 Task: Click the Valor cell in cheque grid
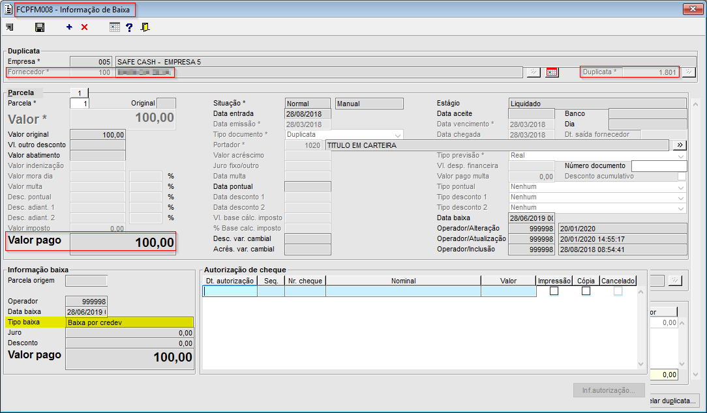coord(508,291)
